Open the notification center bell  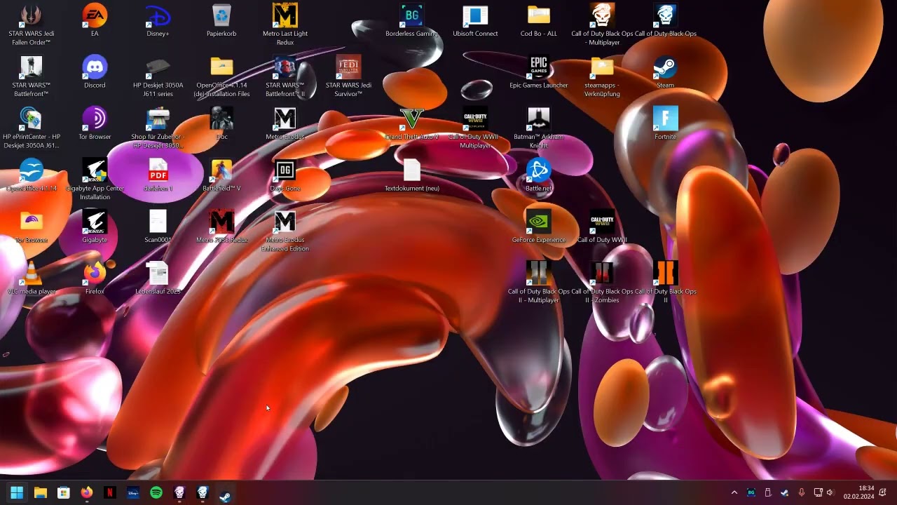[x=883, y=492]
